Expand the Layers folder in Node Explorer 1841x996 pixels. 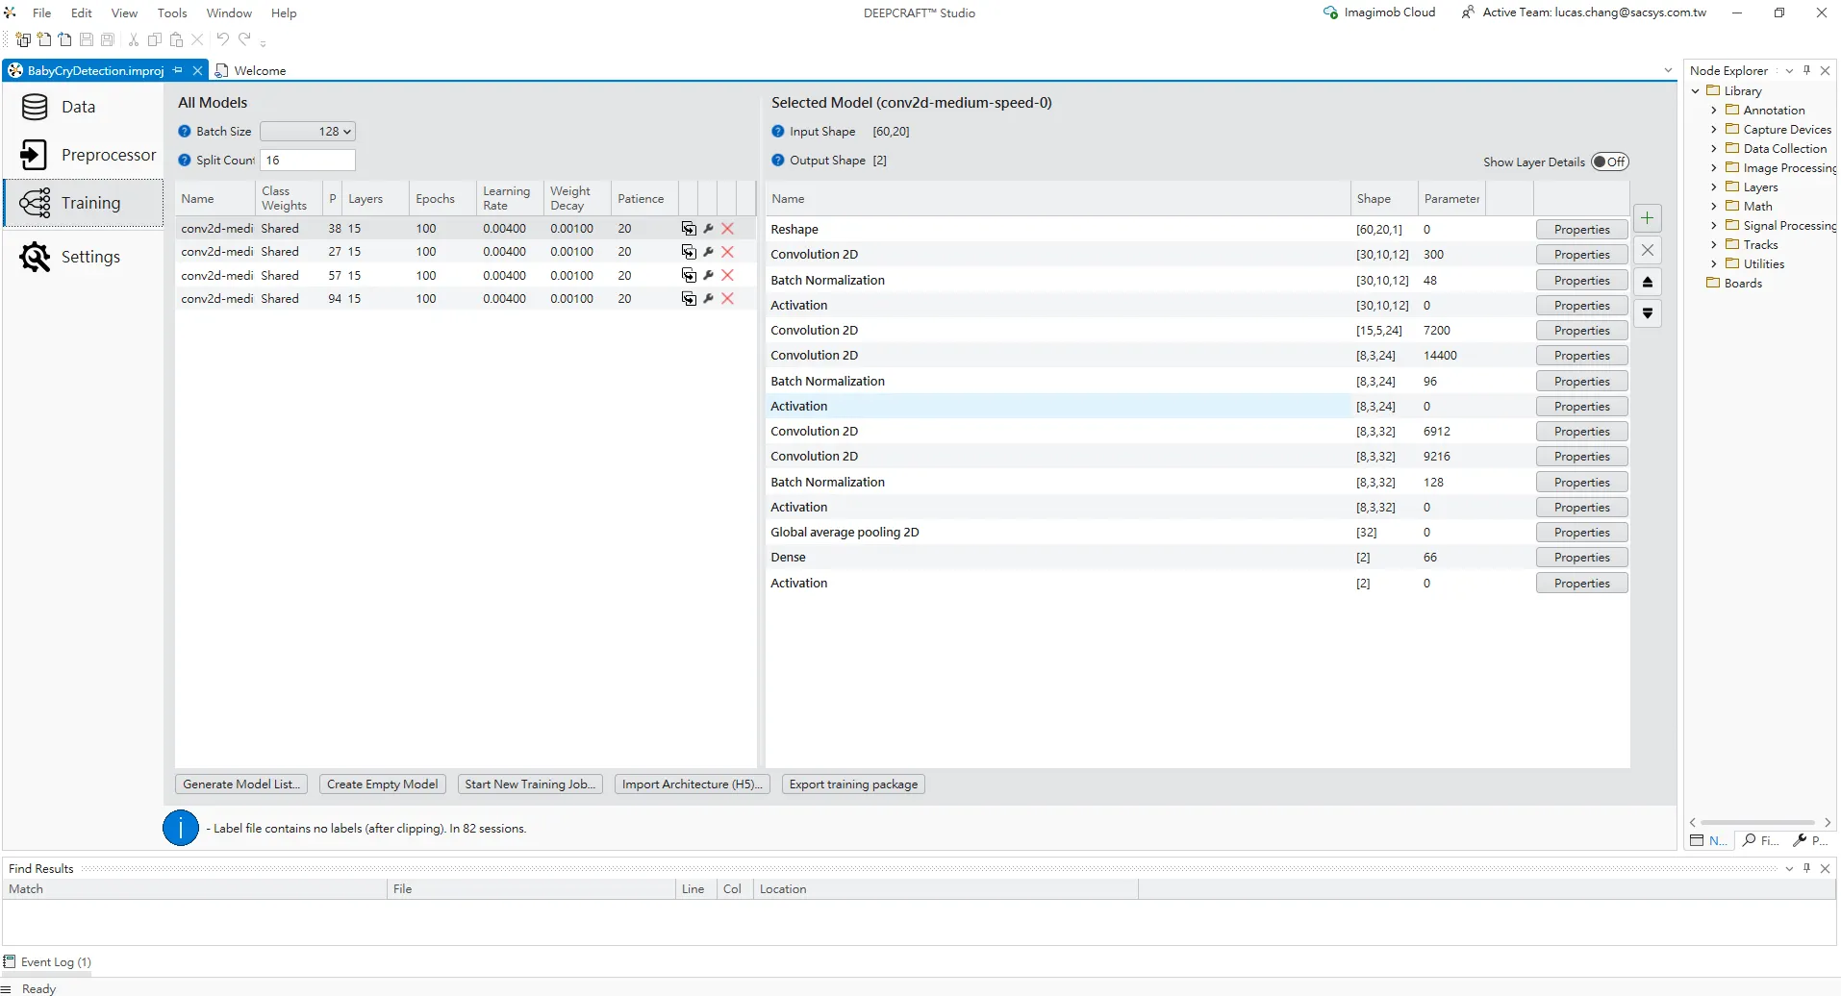click(1714, 187)
